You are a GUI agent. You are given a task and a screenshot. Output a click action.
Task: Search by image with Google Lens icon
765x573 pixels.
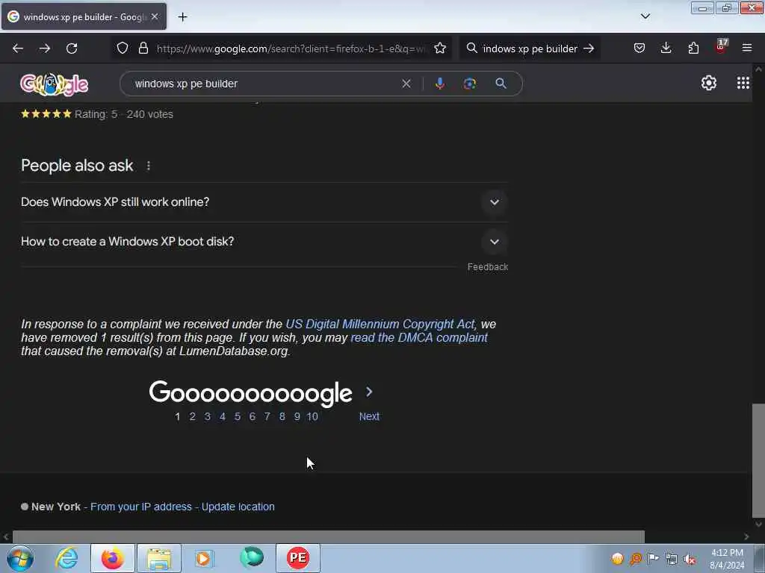[470, 84]
